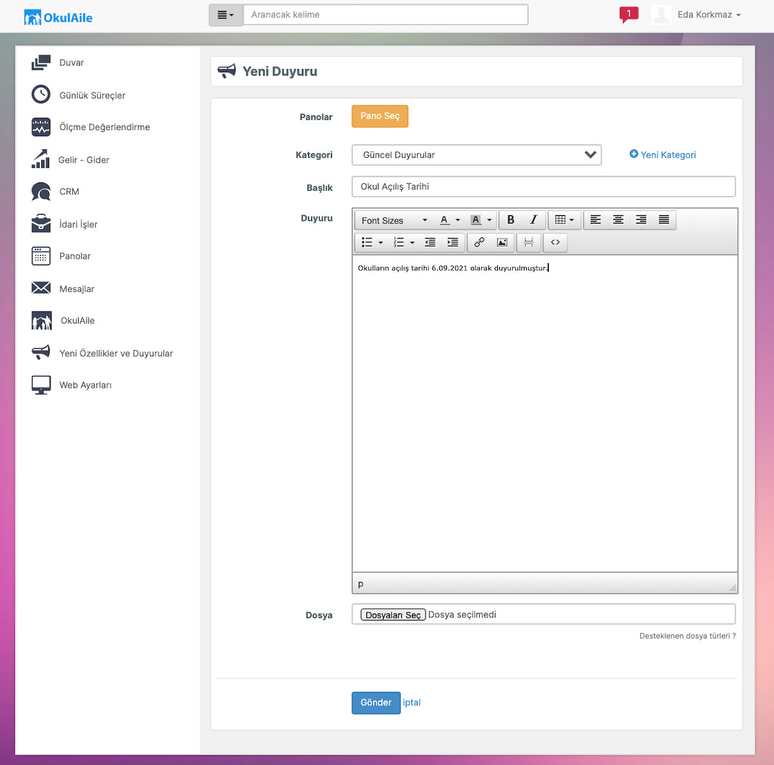The image size is (774, 765).
Task: Open the source code view icon
Action: [555, 243]
